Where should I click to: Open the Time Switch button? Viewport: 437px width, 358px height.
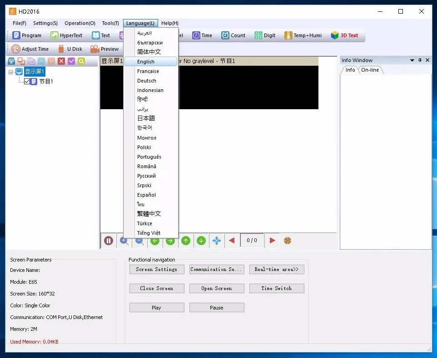click(277, 289)
